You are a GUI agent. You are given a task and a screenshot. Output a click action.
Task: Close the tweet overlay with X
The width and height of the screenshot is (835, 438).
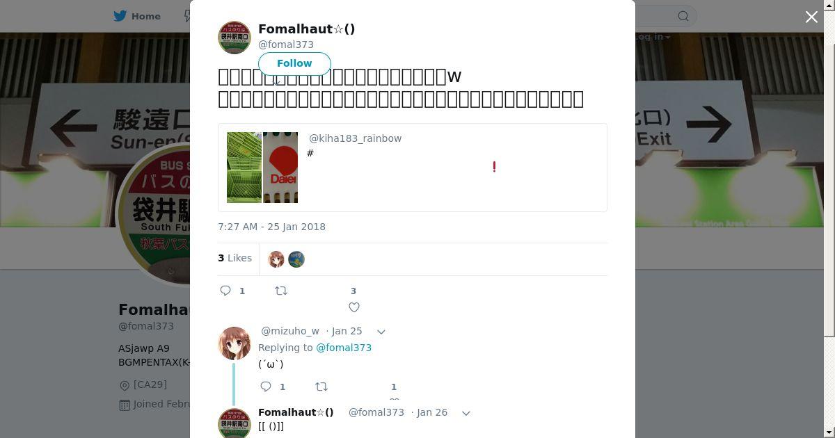[x=811, y=17]
